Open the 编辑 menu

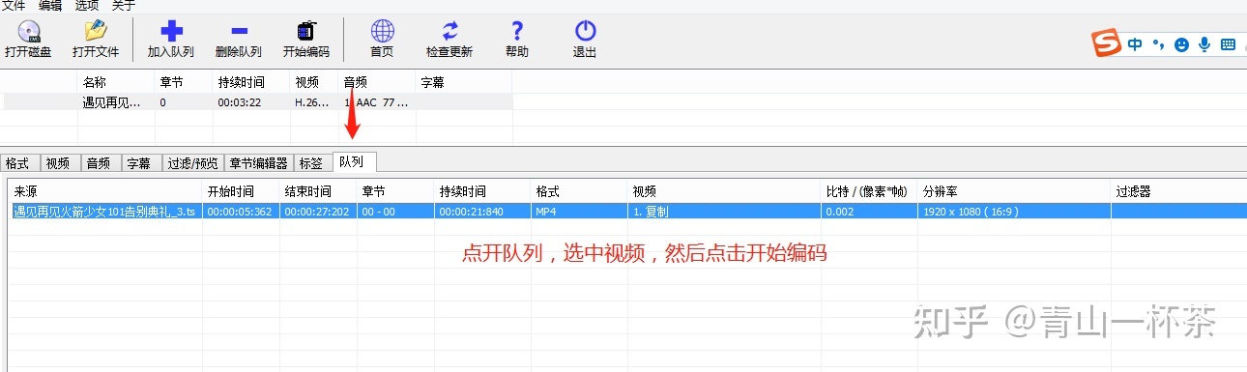[x=51, y=6]
